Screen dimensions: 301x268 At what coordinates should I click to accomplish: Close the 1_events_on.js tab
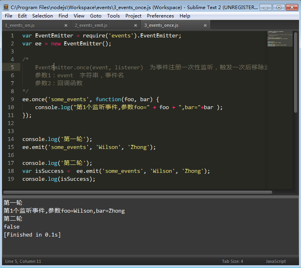click(66, 25)
